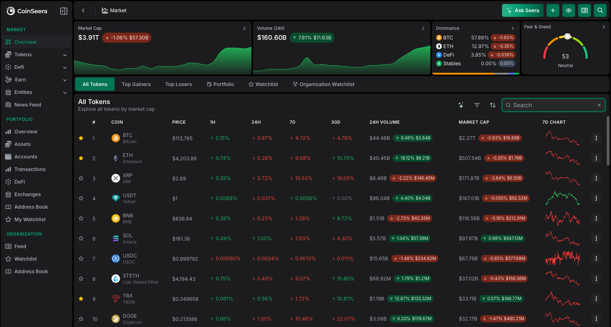Open the filter icon above the table
Image resolution: width=611 pixels, height=327 pixels.
coord(477,105)
